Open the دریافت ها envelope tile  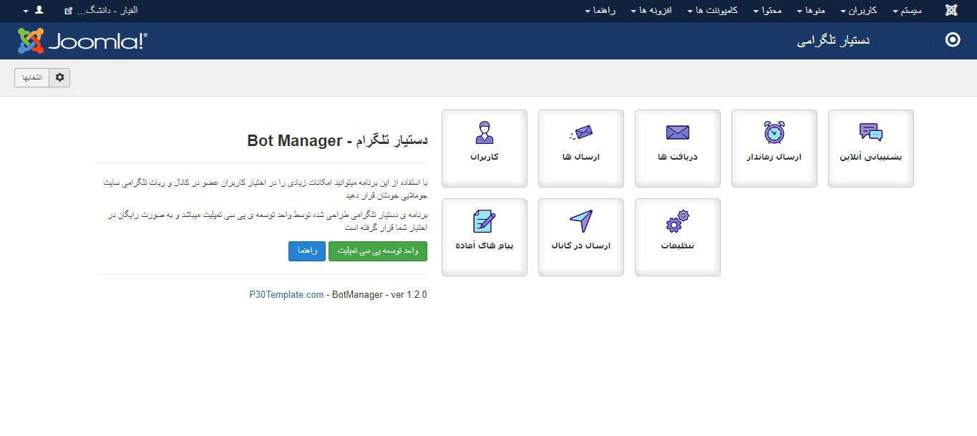[x=677, y=148]
